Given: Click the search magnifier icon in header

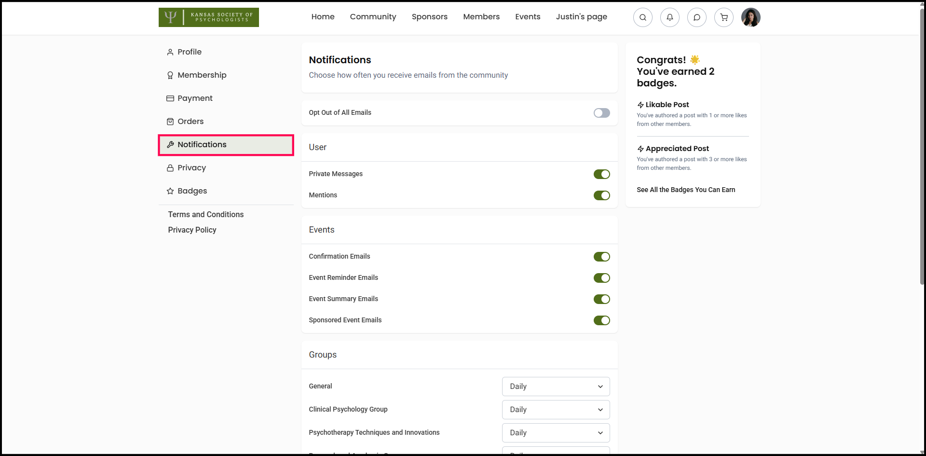Looking at the screenshot, I should (x=642, y=17).
